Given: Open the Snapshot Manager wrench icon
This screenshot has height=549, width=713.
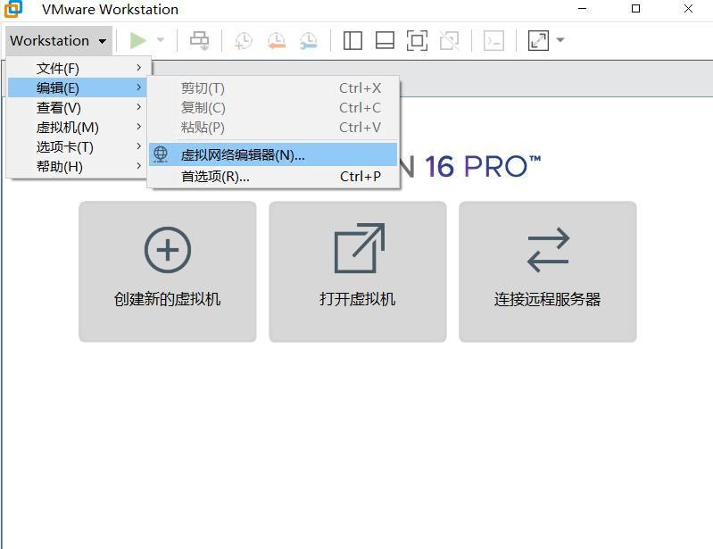Looking at the screenshot, I should (x=308, y=40).
